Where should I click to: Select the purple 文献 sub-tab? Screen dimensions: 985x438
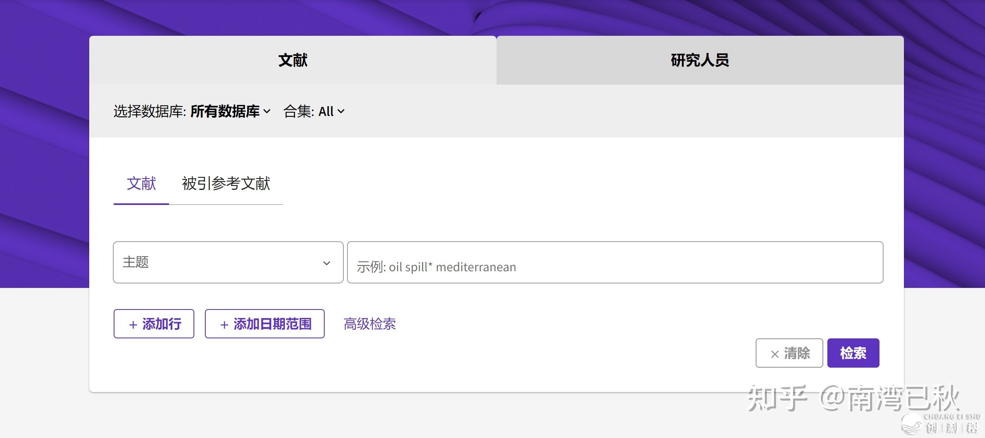141,183
